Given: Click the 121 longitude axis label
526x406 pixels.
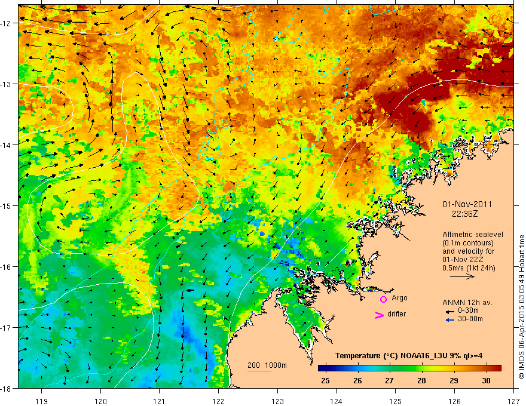Looking at the screenshot, I should click(160, 401).
